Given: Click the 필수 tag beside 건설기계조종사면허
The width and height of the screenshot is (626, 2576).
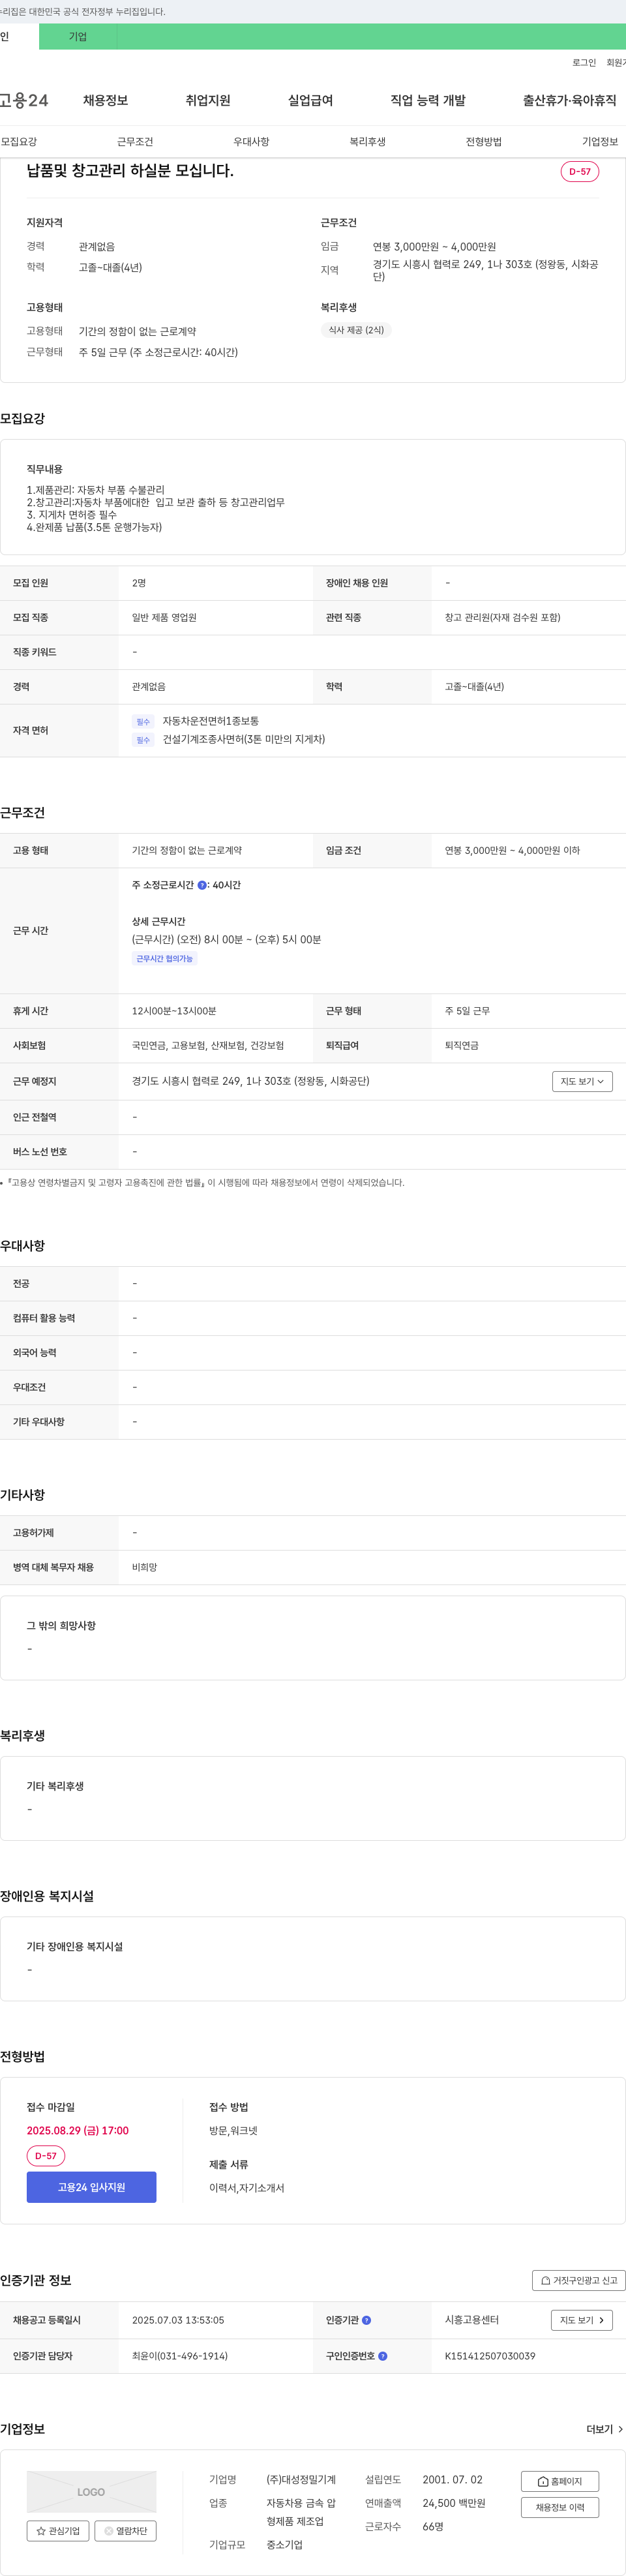Looking at the screenshot, I should coord(143,740).
